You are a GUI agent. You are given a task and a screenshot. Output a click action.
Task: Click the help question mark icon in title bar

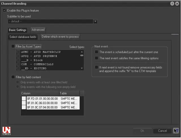(x=172, y=4)
